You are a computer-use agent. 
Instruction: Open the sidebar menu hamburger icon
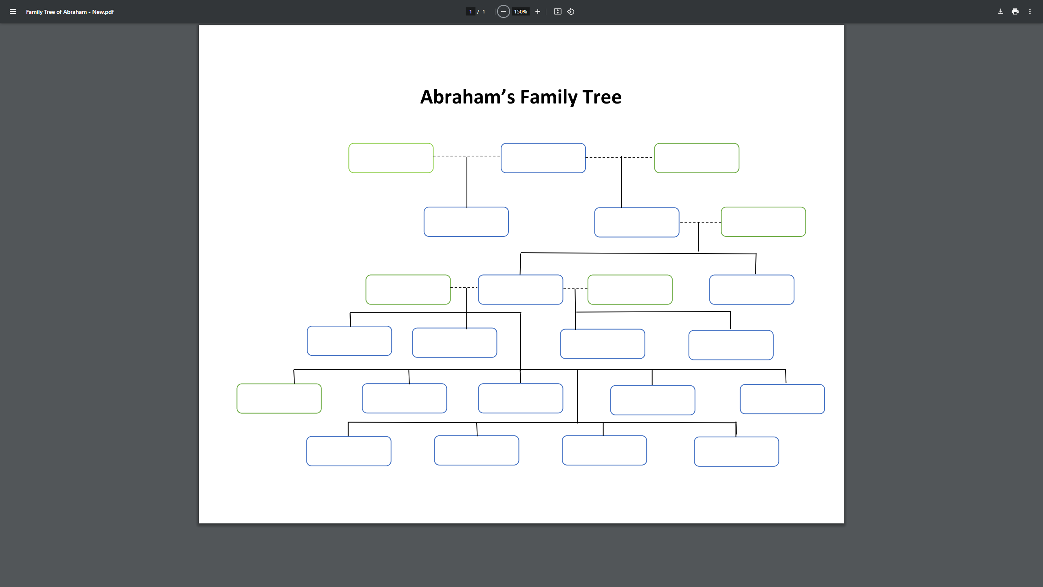coord(13,11)
